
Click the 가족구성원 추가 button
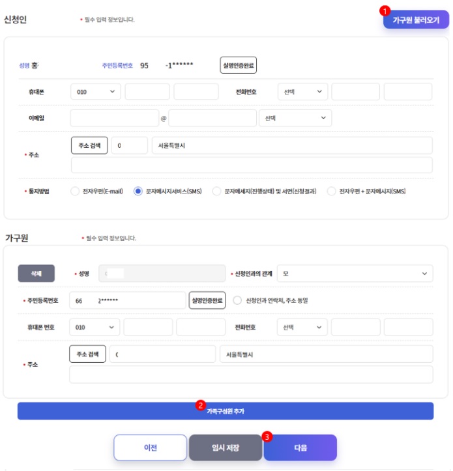point(226,411)
